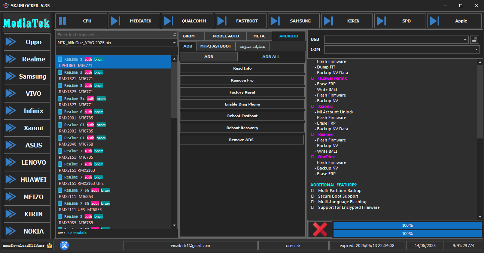Choose the Oppo brand in sidebar
Image resolution: width=484 pixels, height=253 pixels.
click(27, 42)
